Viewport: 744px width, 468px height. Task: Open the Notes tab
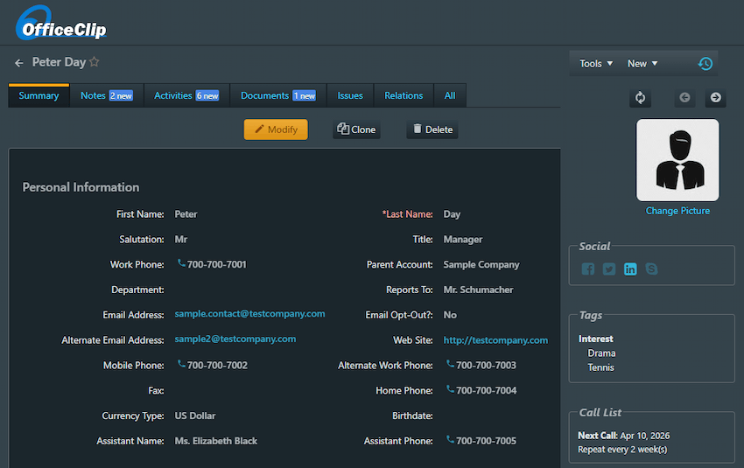pyautogui.click(x=106, y=95)
